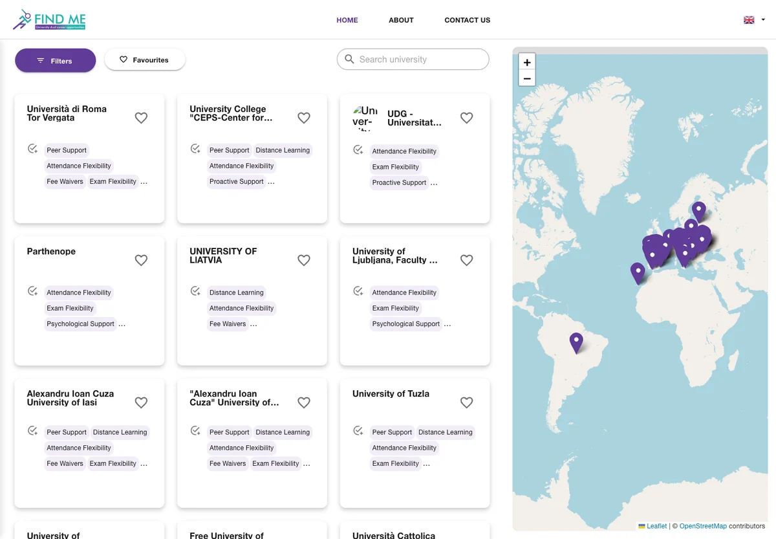
Task: Select the northernmost Finland-area map marker
Action: [698, 211]
